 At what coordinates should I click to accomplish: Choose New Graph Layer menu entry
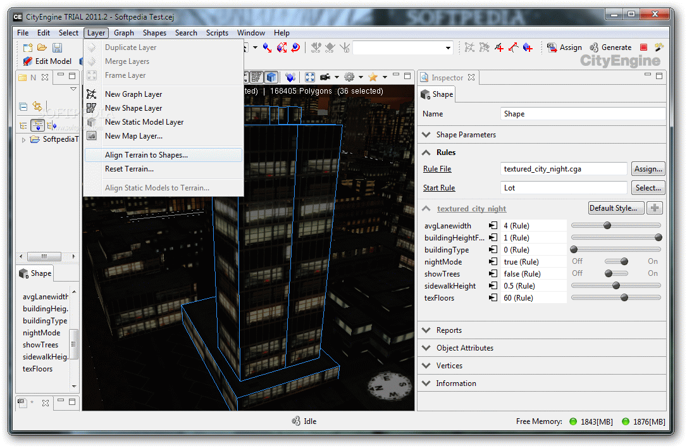tap(163, 94)
